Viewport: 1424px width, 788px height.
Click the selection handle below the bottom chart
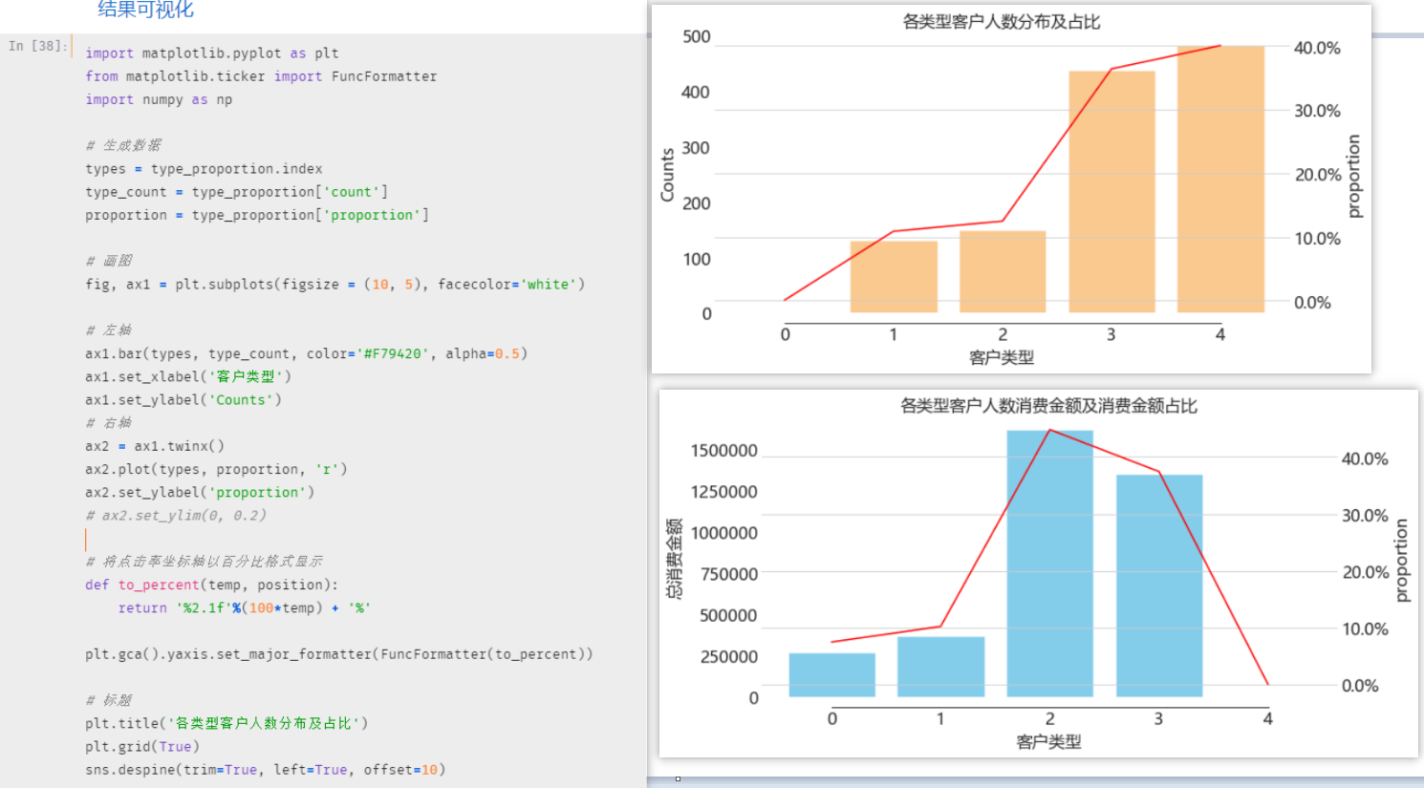[x=680, y=780]
